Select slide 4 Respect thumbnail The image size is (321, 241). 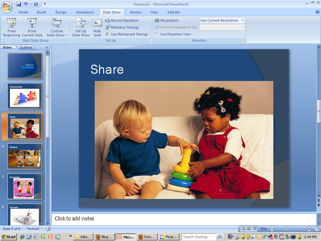pyautogui.click(x=25, y=156)
